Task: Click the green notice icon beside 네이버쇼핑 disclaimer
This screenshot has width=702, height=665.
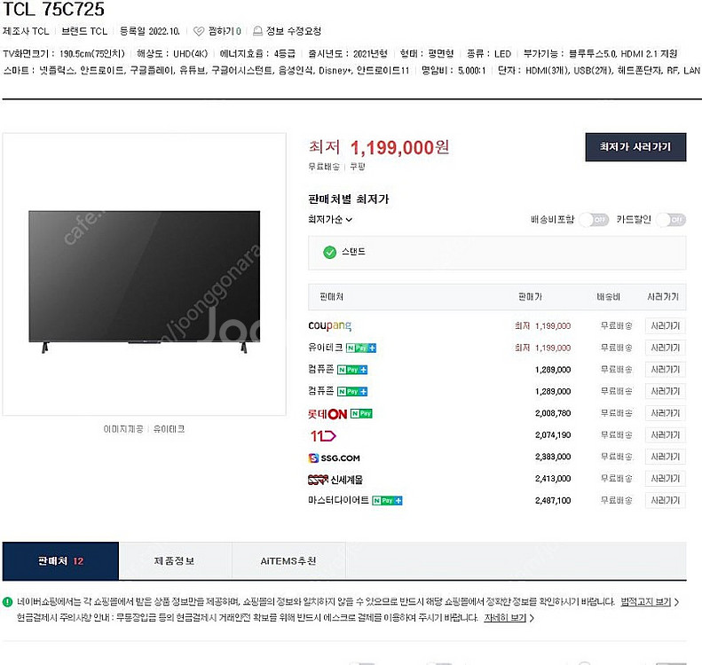Action: [x=8, y=602]
